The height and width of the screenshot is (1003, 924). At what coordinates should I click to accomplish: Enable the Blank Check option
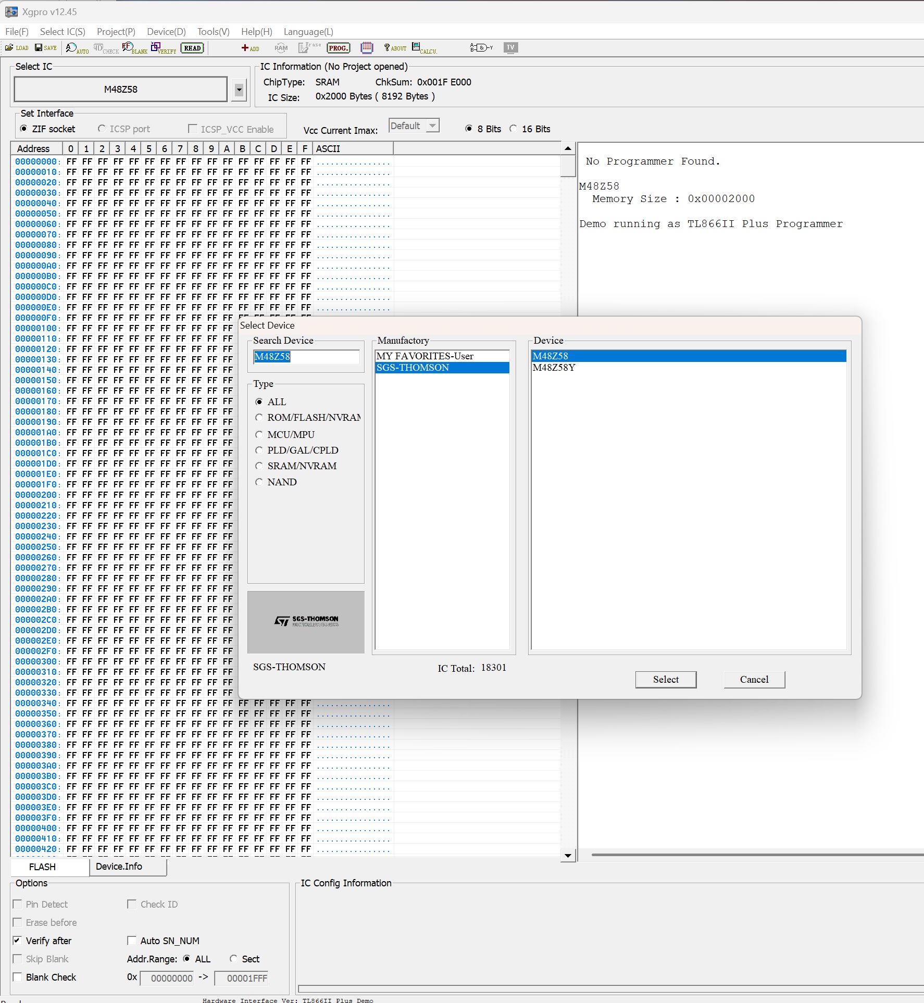point(18,977)
